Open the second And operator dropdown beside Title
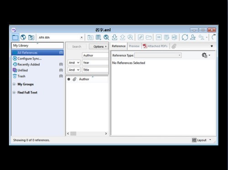228x170 pixels. (x=74, y=70)
